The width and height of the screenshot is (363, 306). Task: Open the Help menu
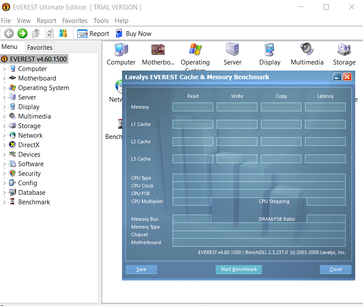point(122,21)
